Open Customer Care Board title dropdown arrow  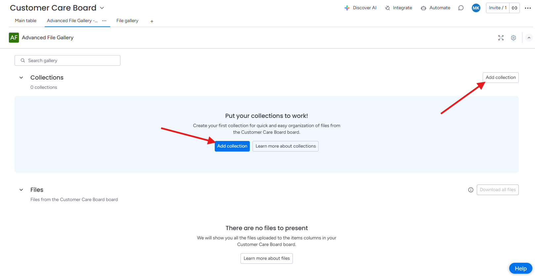click(x=102, y=8)
